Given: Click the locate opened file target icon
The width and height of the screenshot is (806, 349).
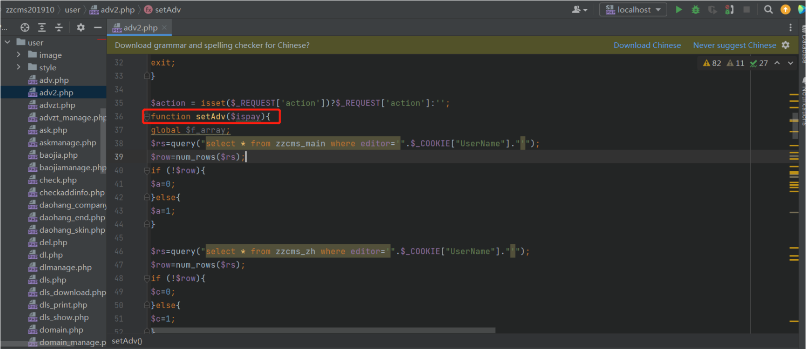Looking at the screenshot, I should click(x=25, y=27).
